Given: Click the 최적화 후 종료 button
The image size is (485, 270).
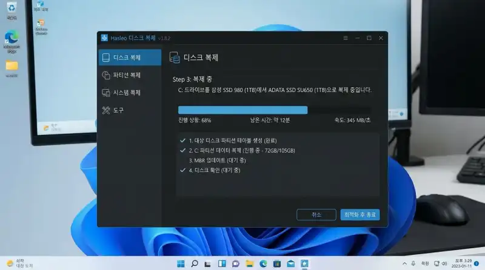Looking at the screenshot, I should (360, 214).
